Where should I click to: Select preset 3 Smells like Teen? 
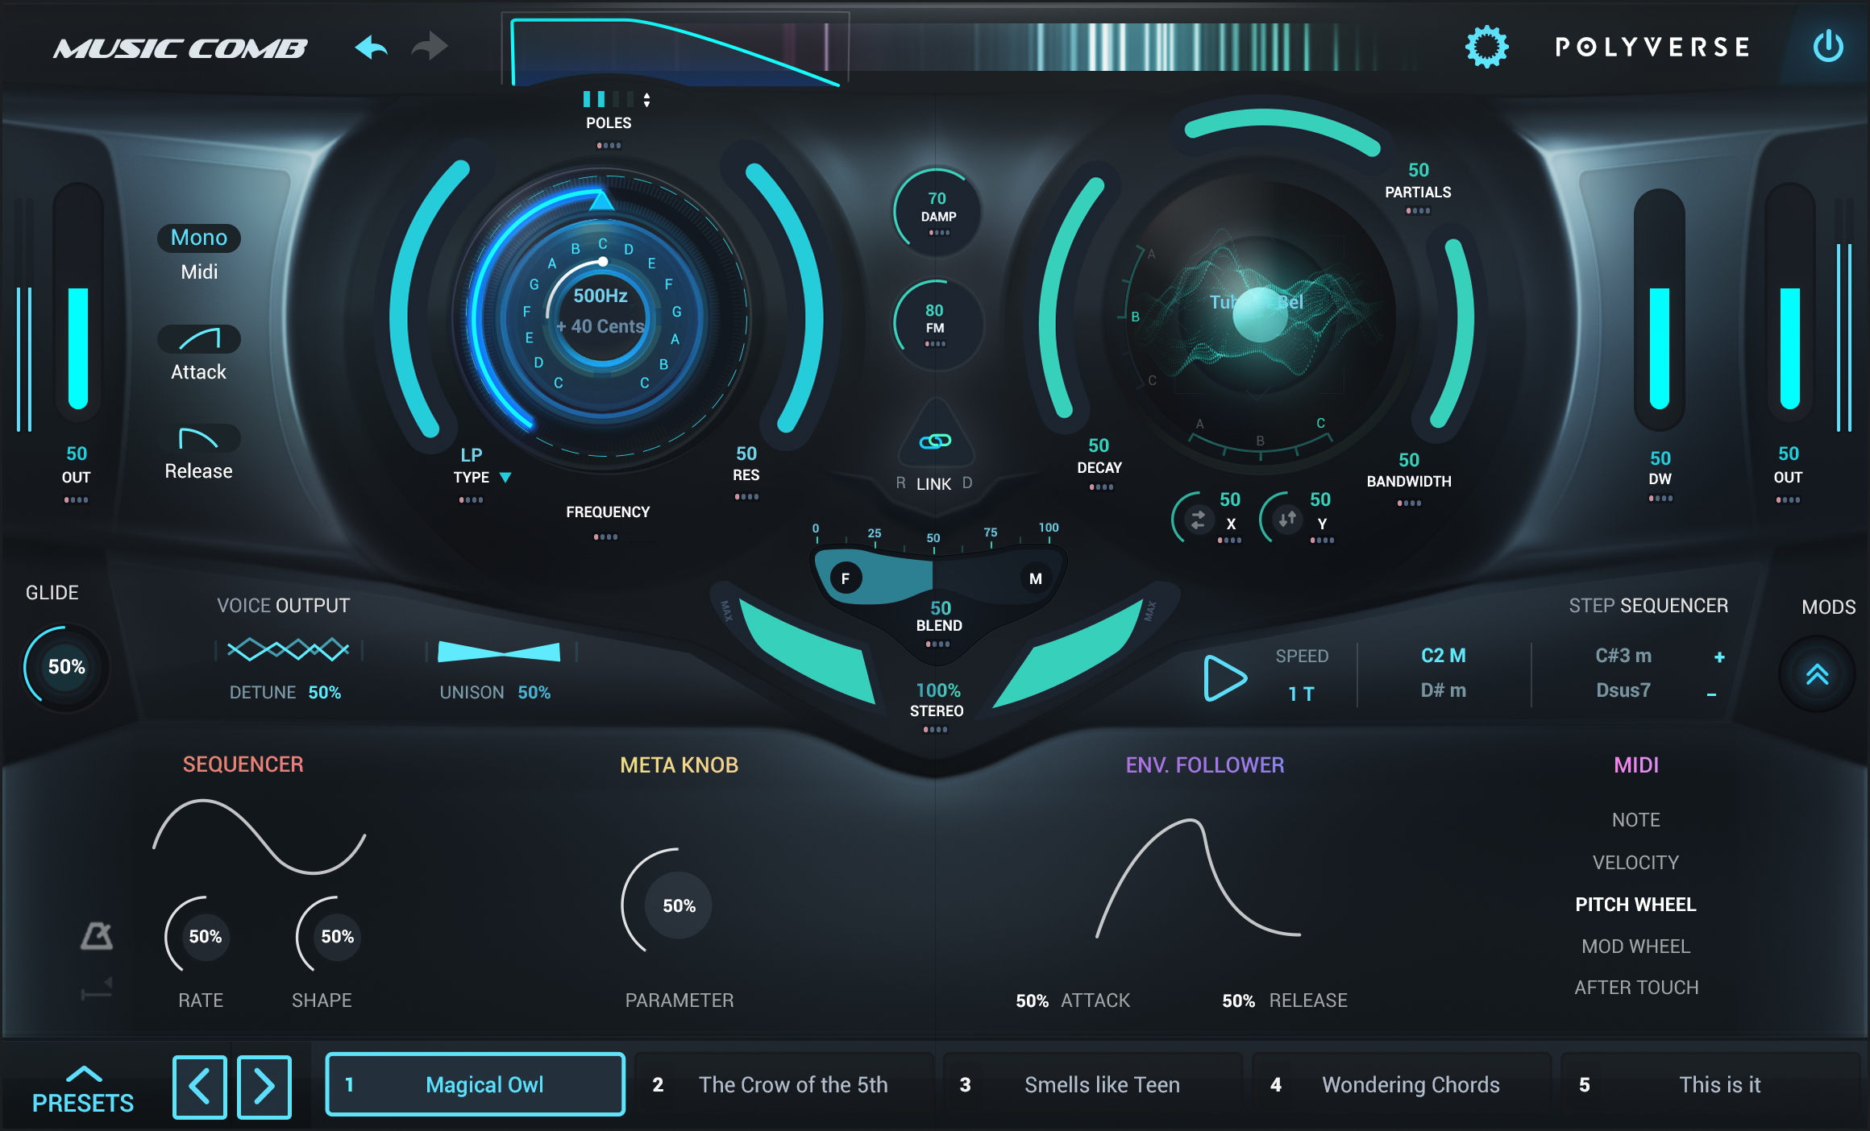1092,1084
